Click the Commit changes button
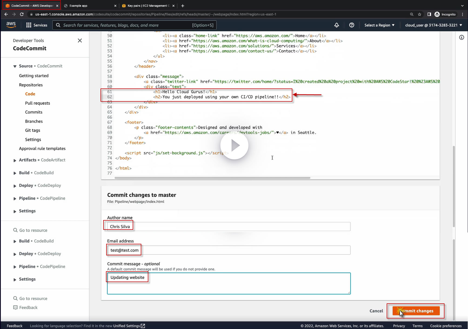The height and width of the screenshot is (329, 468). tap(416, 311)
